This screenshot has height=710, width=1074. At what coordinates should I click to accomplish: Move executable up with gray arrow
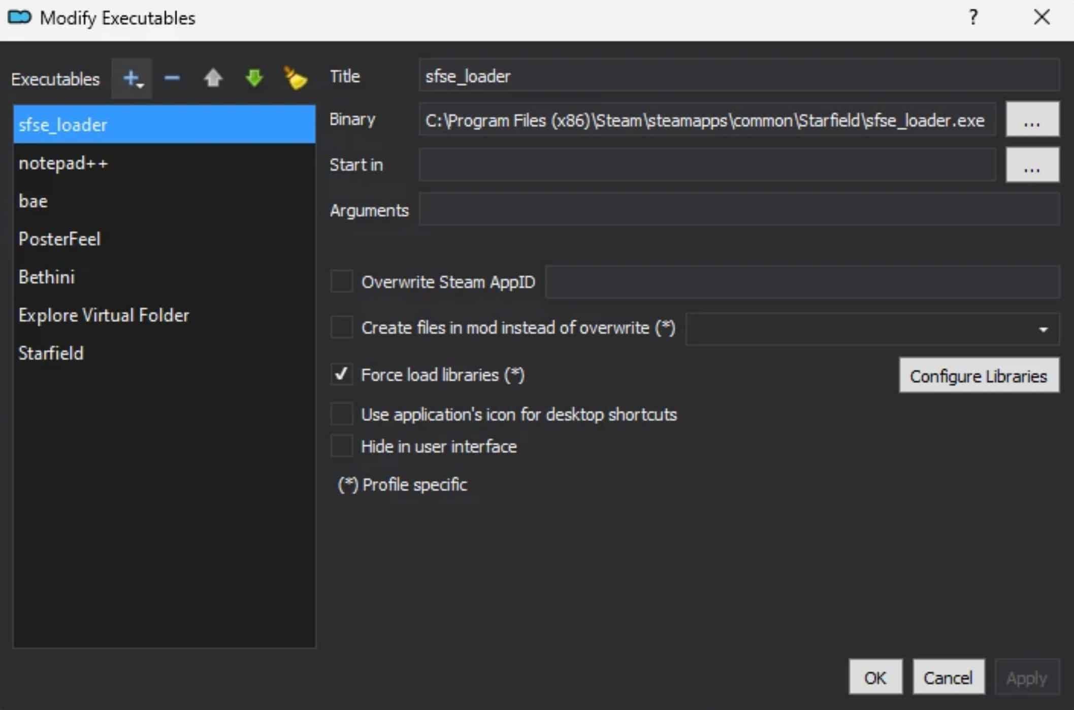(213, 78)
